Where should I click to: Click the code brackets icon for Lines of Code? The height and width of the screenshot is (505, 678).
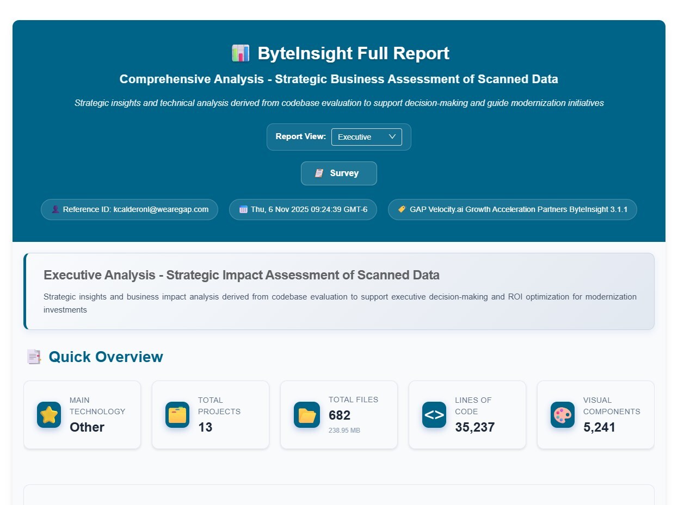[x=434, y=414]
